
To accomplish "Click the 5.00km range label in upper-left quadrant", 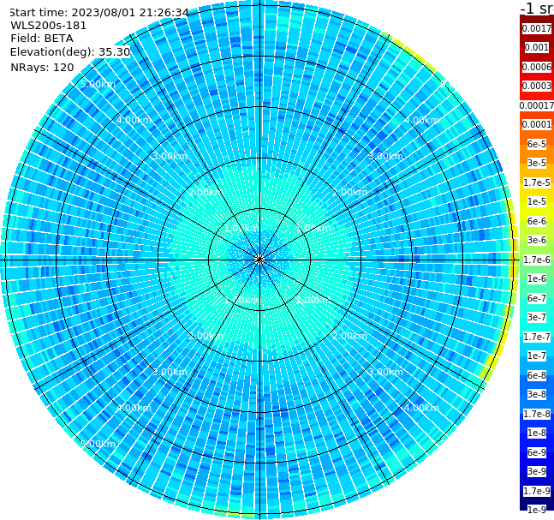I will [98, 84].
